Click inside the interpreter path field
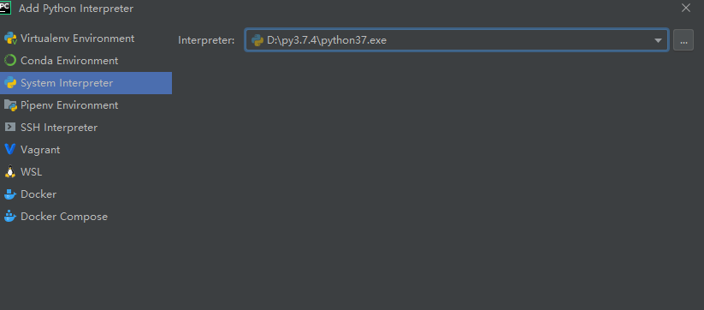This screenshot has height=310, width=704. pyautogui.click(x=449, y=40)
